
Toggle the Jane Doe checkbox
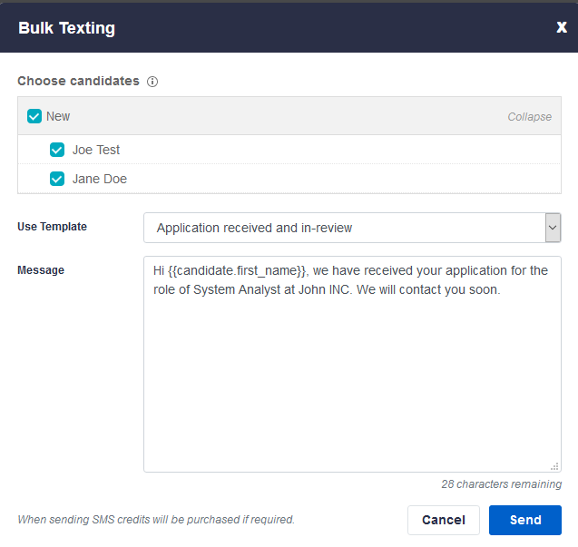pos(57,179)
